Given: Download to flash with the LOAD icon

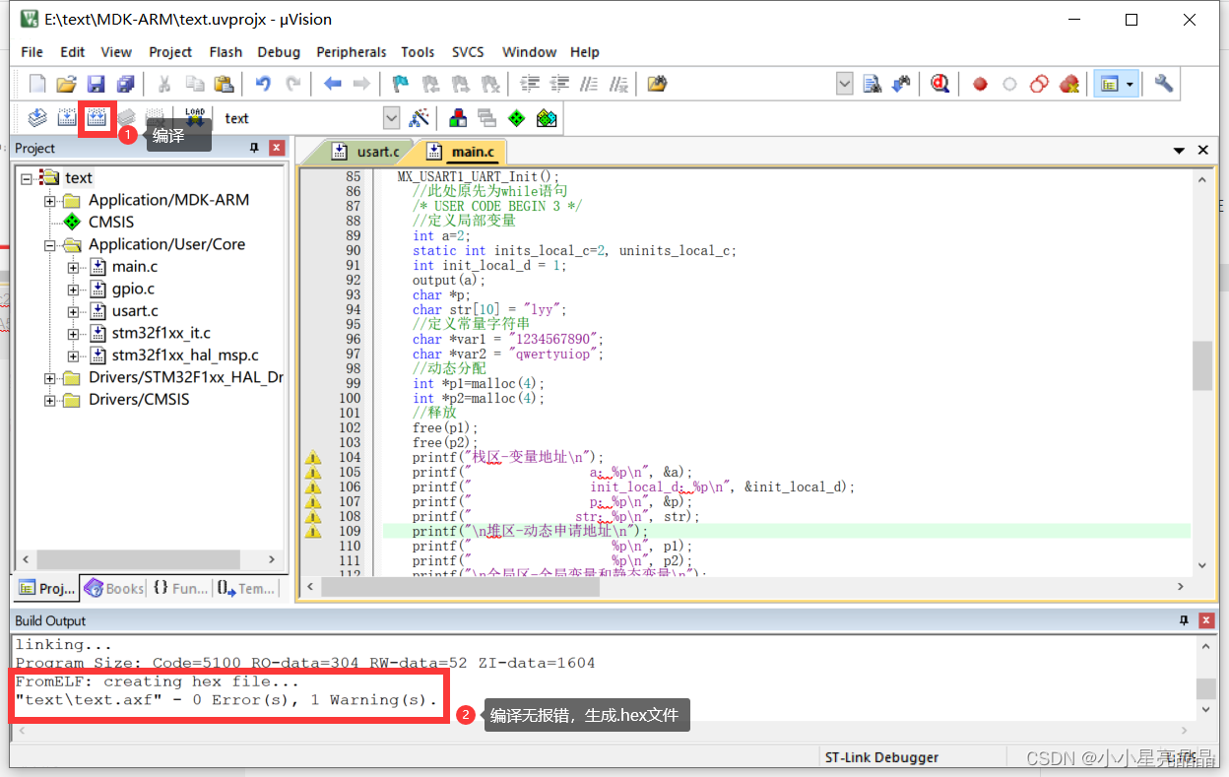Looking at the screenshot, I should 194,118.
